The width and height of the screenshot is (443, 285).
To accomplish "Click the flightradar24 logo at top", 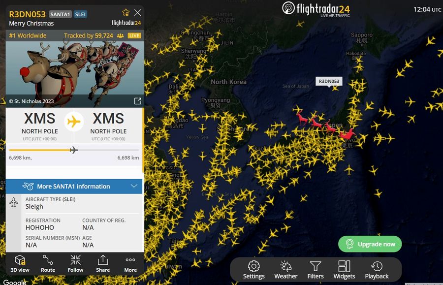I will 316,9.
